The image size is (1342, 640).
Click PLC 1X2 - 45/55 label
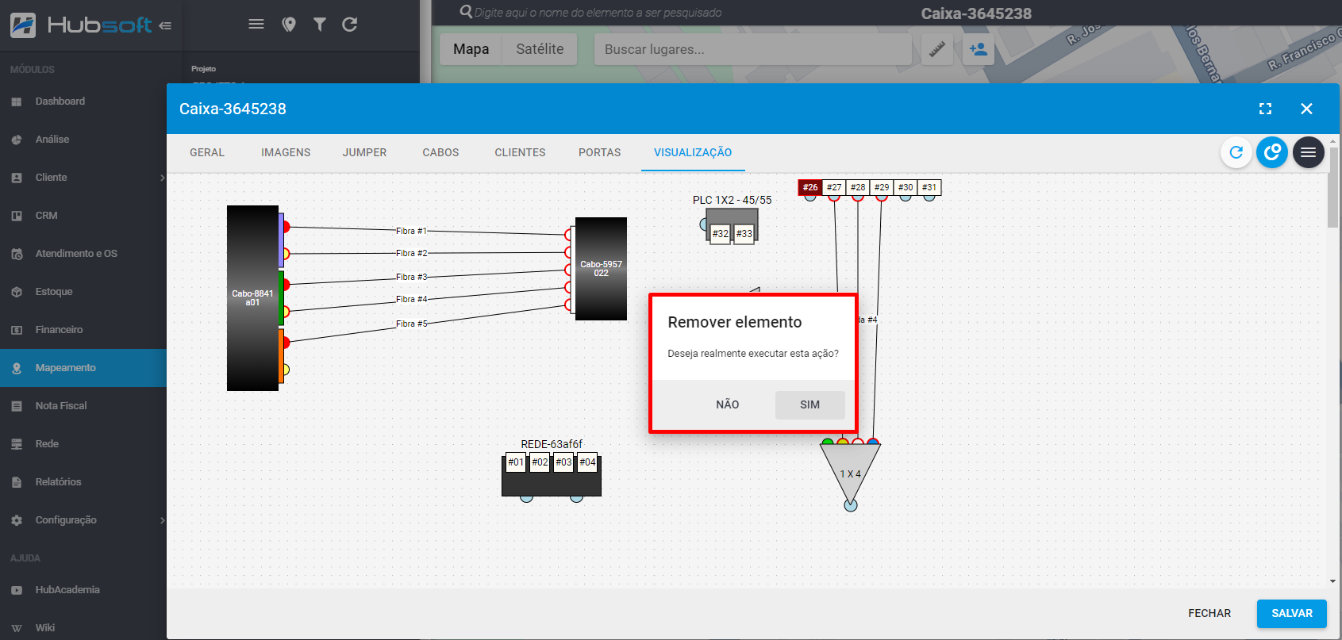coord(732,200)
